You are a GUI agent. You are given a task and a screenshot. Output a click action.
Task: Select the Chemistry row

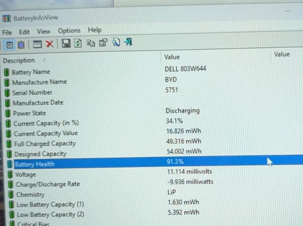click(x=153, y=193)
